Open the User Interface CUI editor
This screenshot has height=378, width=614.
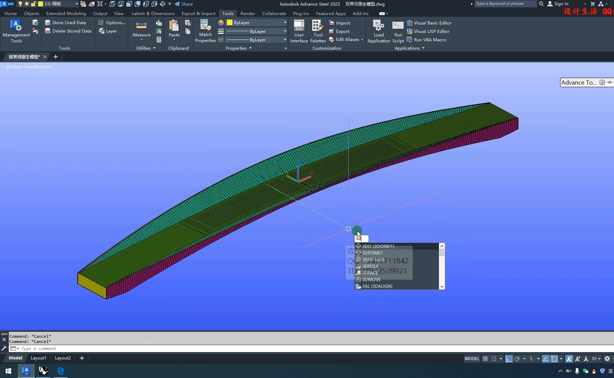tap(299, 31)
